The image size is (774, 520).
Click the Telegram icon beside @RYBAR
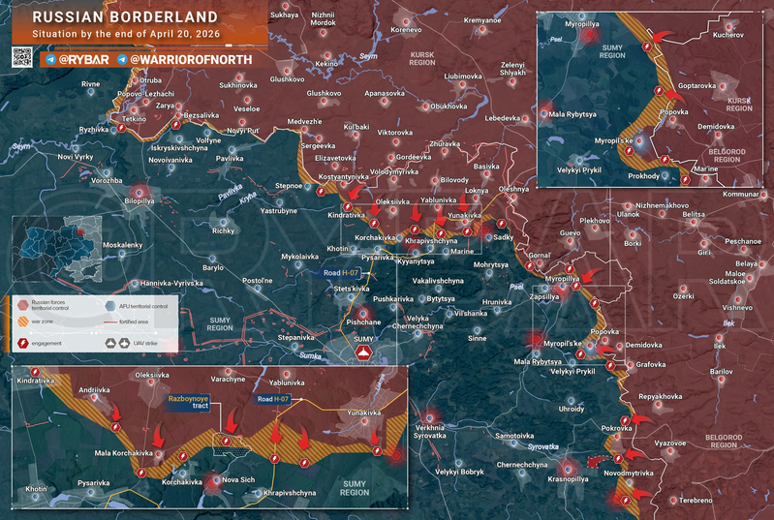(x=50, y=60)
